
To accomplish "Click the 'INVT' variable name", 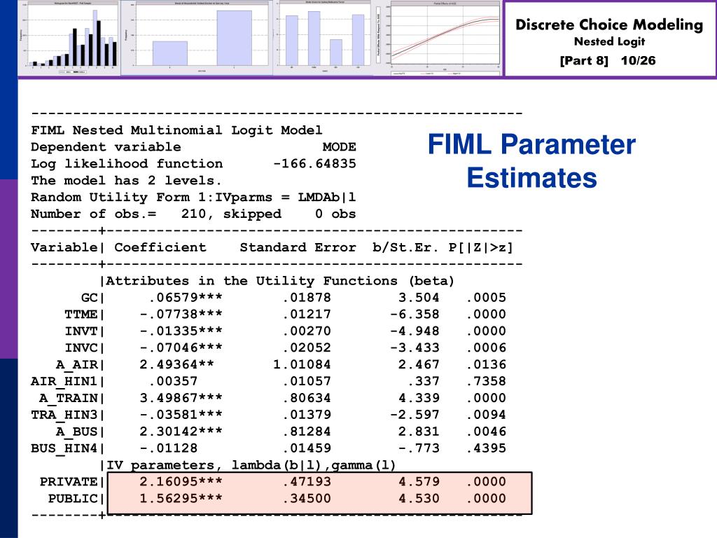I will 81,331.
